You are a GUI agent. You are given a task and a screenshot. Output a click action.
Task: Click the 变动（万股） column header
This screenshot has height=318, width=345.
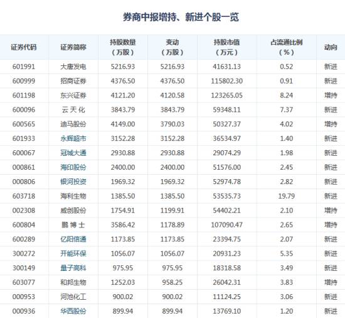pos(172,47)
